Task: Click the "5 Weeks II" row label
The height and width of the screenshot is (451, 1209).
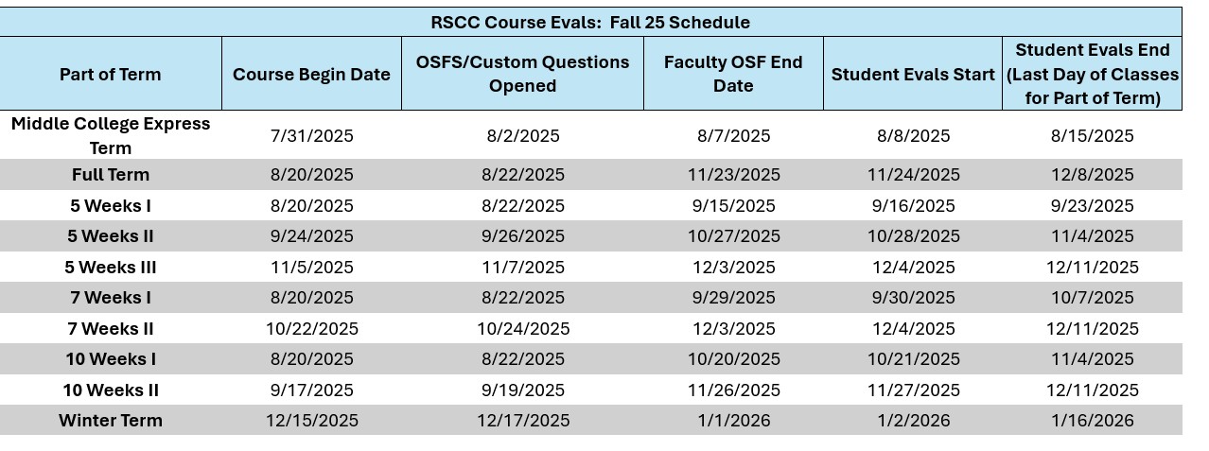Action: click(x=111, y=236)
